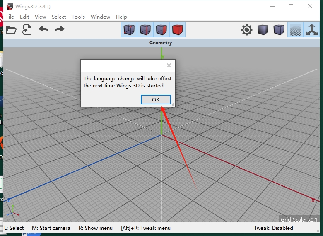Open the Window menu
Viewport: 323px width, 236px height.
click(x=100, y=17)
